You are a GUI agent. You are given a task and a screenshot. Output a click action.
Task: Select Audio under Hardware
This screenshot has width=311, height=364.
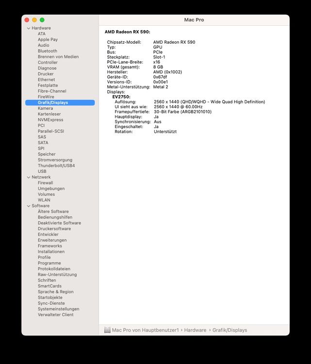(x=43, y=45)
